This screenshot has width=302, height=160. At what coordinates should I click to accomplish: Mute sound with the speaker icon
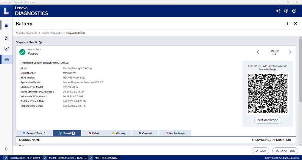tap(278, 11)
